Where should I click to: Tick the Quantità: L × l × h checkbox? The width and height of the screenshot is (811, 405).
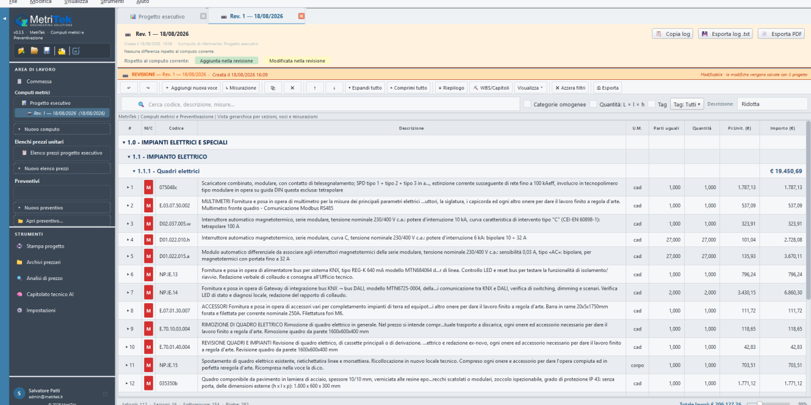point(593,104)
